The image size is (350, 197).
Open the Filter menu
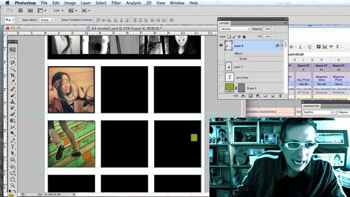pos(116,3)
